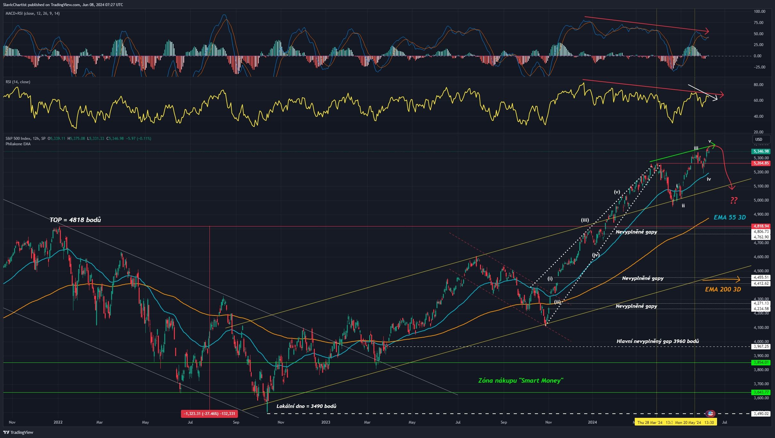The width and height of the screenshot is (775, 438).
Task: Click the yellow Thu 28 Mar '24 date label
Action: [653, 423]
